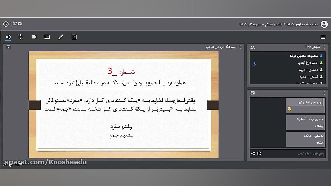Screen dimensions: 331x186
Task: Open the drawing/annotation pen tool
Action: (x=61, y=37)
